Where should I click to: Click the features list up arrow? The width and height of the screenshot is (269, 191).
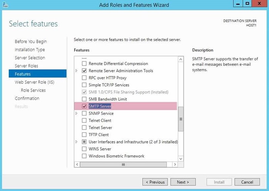pos(180,59)
